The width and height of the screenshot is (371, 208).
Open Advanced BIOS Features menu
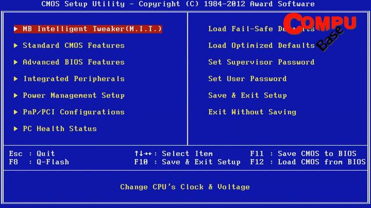click(x=74, y=62)
